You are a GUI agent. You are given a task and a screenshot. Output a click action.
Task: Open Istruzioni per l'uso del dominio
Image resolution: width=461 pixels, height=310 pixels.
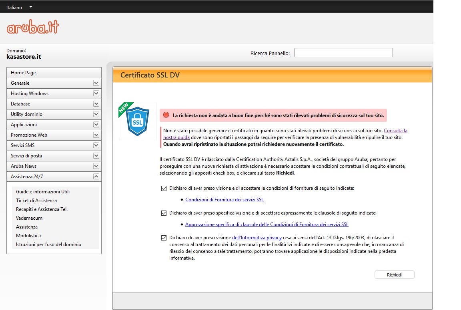48,244
